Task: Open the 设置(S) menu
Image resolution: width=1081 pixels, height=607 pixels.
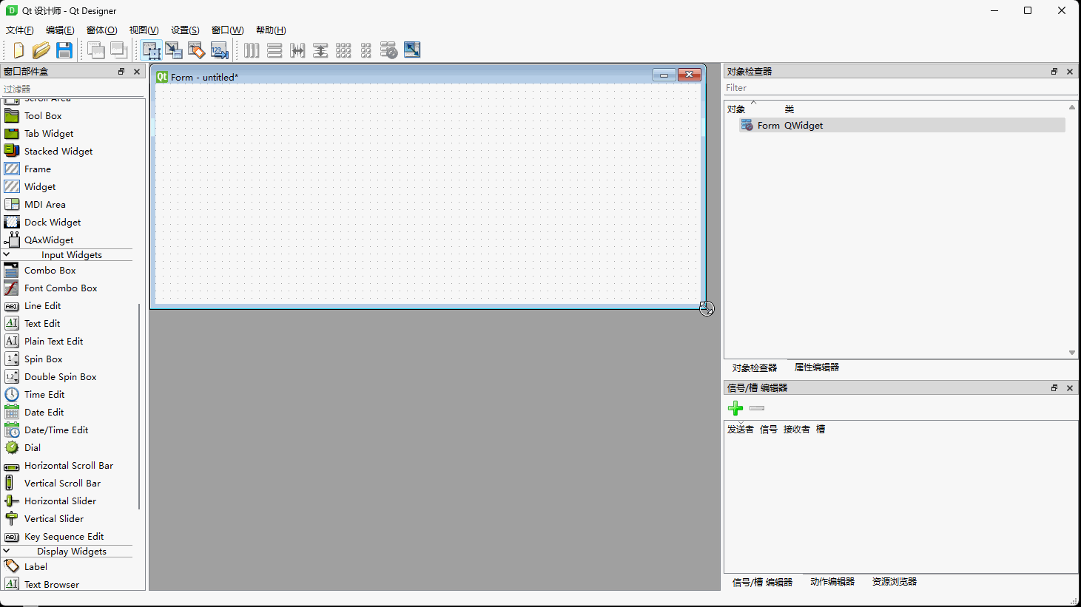Action: (x=185, y=30)
